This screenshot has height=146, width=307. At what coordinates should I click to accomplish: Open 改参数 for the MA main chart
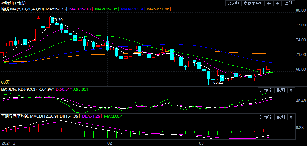pos(233,3)
